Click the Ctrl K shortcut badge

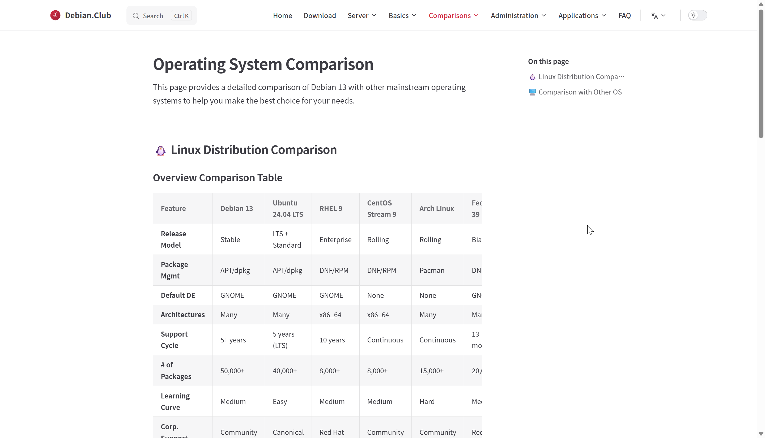click(181, 16)
